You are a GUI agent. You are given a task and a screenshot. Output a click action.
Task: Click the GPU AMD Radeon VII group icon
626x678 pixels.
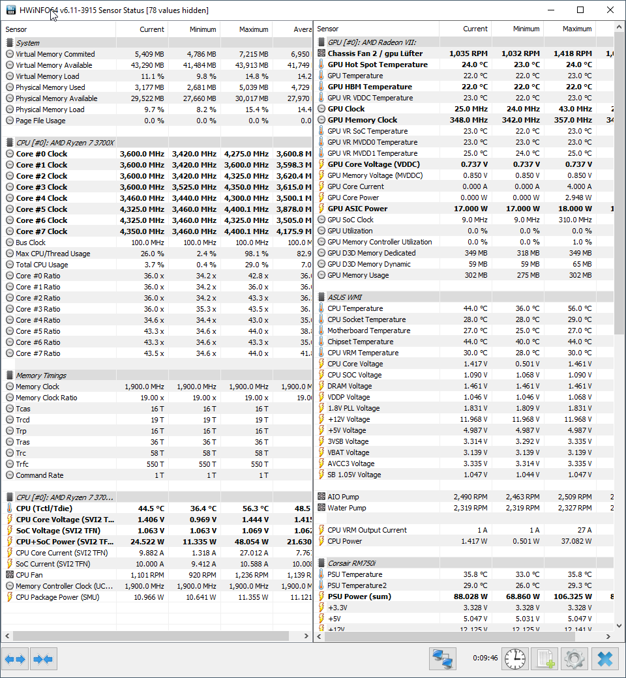(321, 42)
